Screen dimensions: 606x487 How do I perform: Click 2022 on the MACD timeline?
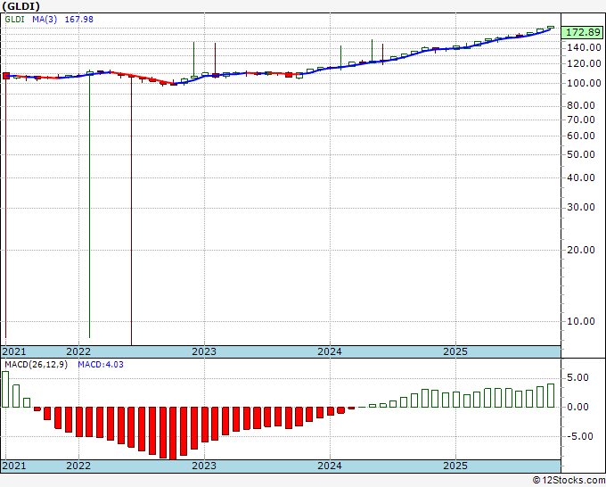[78, 466]
